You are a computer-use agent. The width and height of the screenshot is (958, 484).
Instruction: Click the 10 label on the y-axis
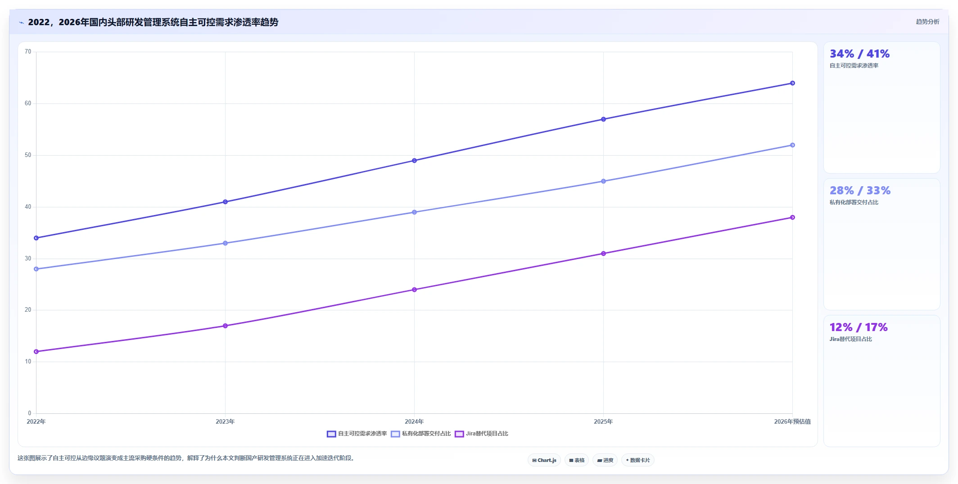tap(28, 362)
